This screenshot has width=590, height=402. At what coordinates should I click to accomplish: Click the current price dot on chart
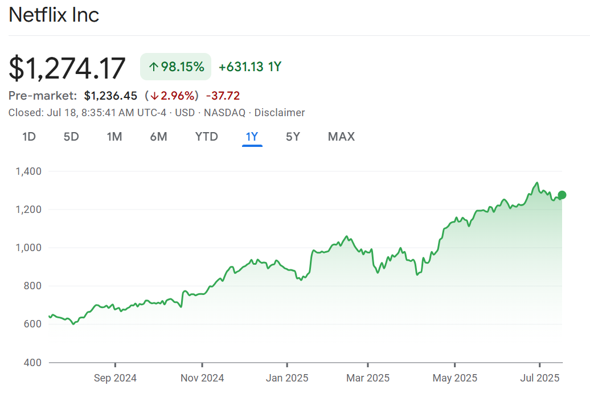[x=562, y=195]
